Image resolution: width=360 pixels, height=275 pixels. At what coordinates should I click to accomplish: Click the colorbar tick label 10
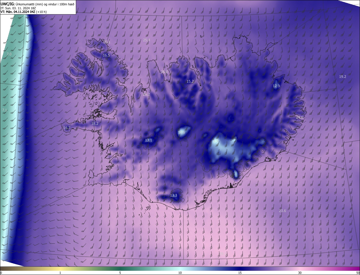click(180, 273)
